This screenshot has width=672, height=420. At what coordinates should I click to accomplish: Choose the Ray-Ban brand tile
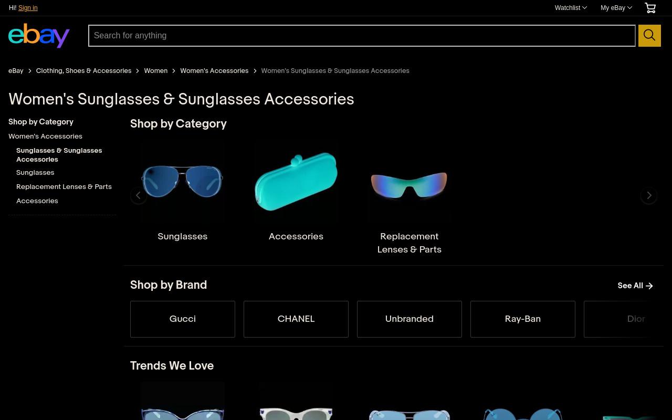(523, 319)
